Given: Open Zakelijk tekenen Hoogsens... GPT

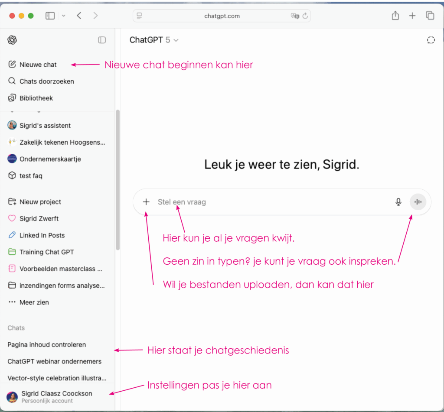Looking at the screenshot, I should [56, 142].
